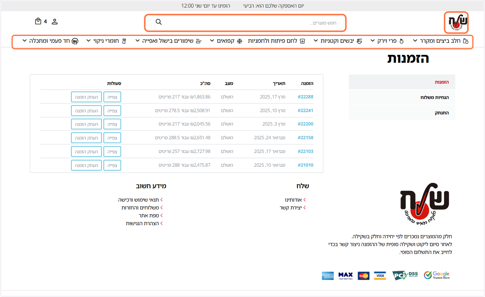Click the bread icon beside לחם פיתות ולחמניות
The image size is (485, 297).
[x=302, y=41]
